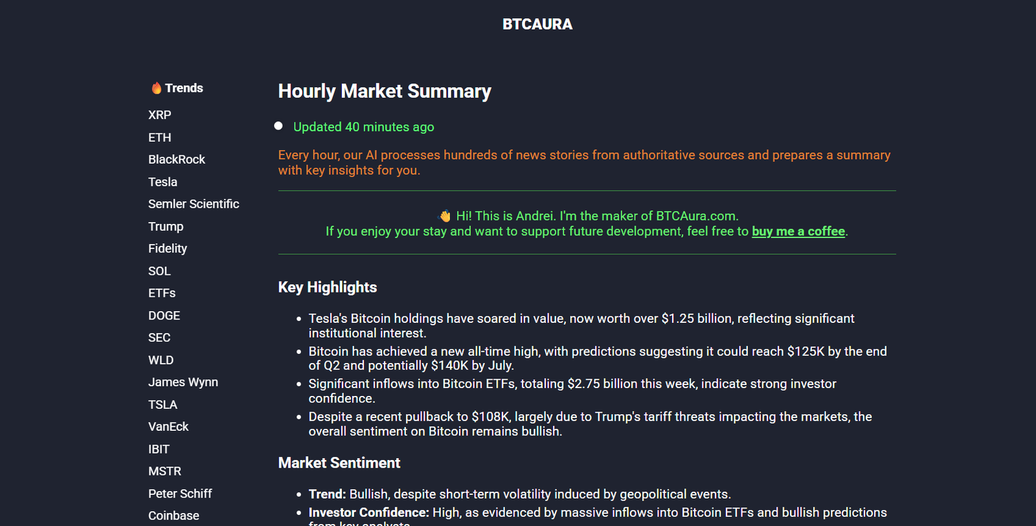The height and width of the screenshot is (526, 1036).
Task: Follow the 'buy me a coffee' link
Action: (798, 232)
